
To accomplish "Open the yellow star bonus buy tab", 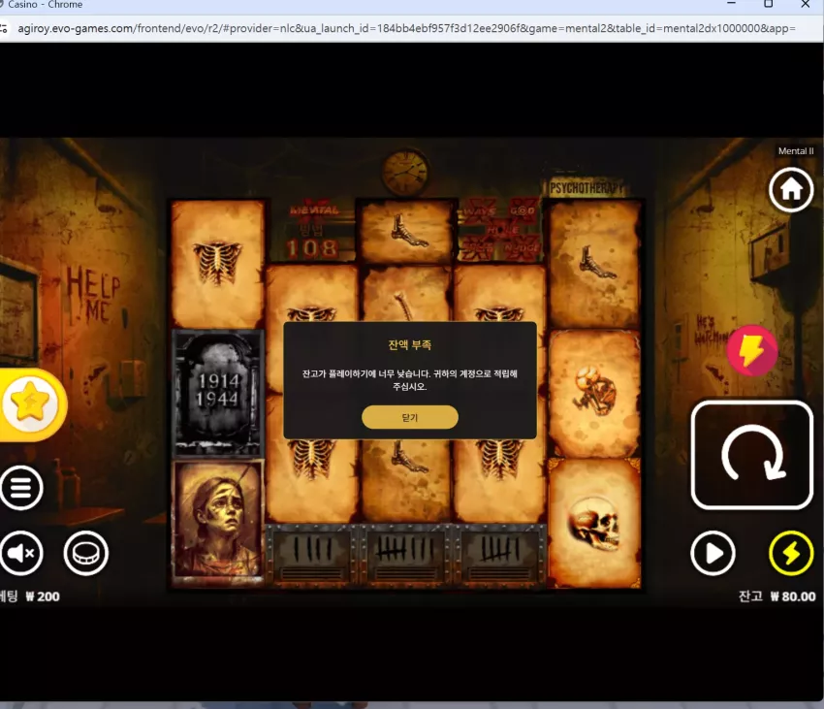I will (x=32, y=403).
